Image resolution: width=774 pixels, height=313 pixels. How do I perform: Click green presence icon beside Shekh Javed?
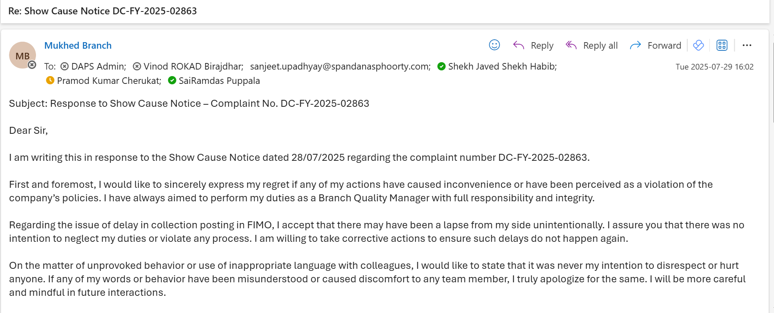(x=441, y=66)
